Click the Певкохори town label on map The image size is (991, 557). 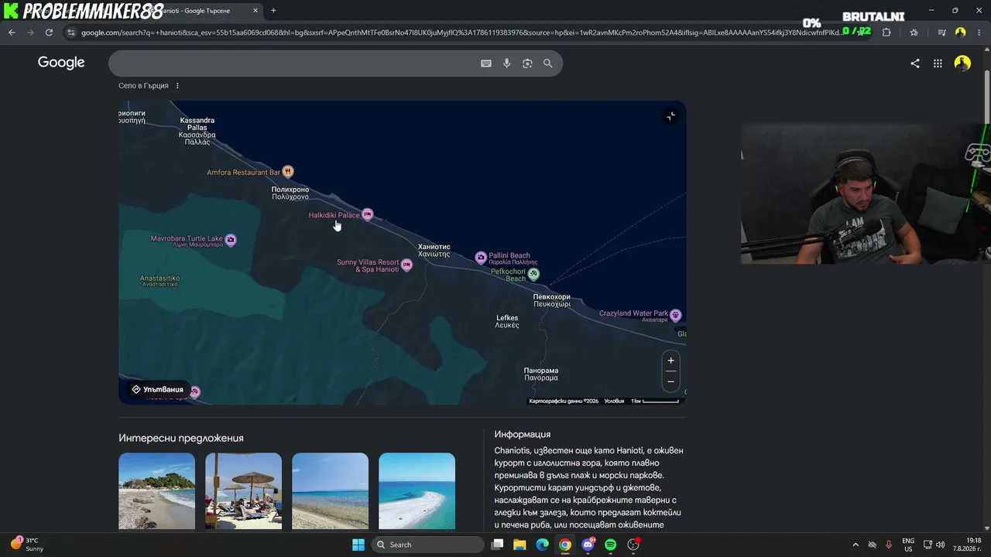click(x=552, y=300)
